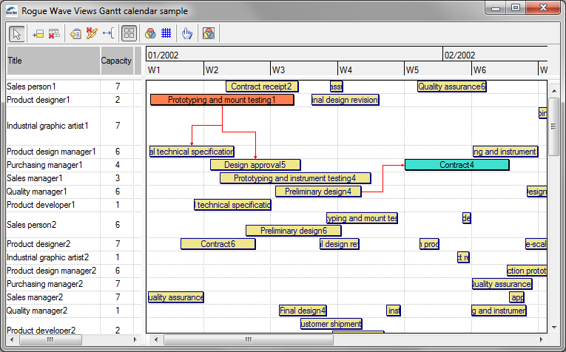The image size is (566, 352).
Task: Select the arrow pointer tool
Action: point(17,33)
